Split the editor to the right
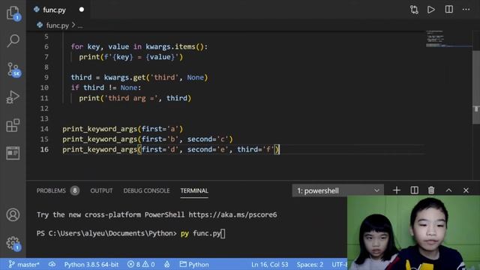 [x=448, y=10]
